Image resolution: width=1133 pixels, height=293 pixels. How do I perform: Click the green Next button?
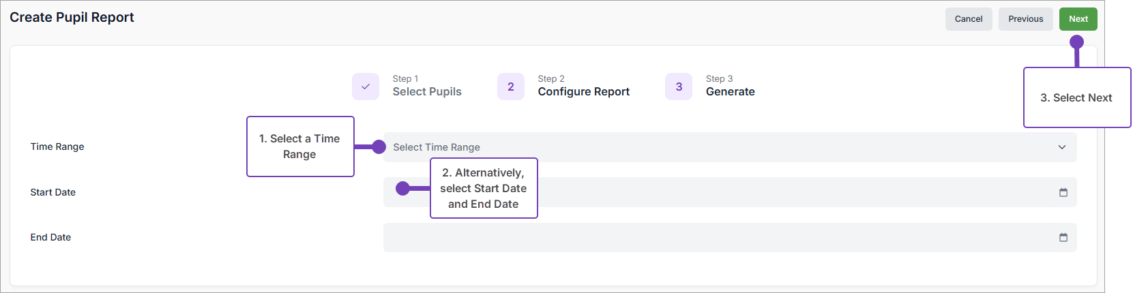coord(1078,19)
